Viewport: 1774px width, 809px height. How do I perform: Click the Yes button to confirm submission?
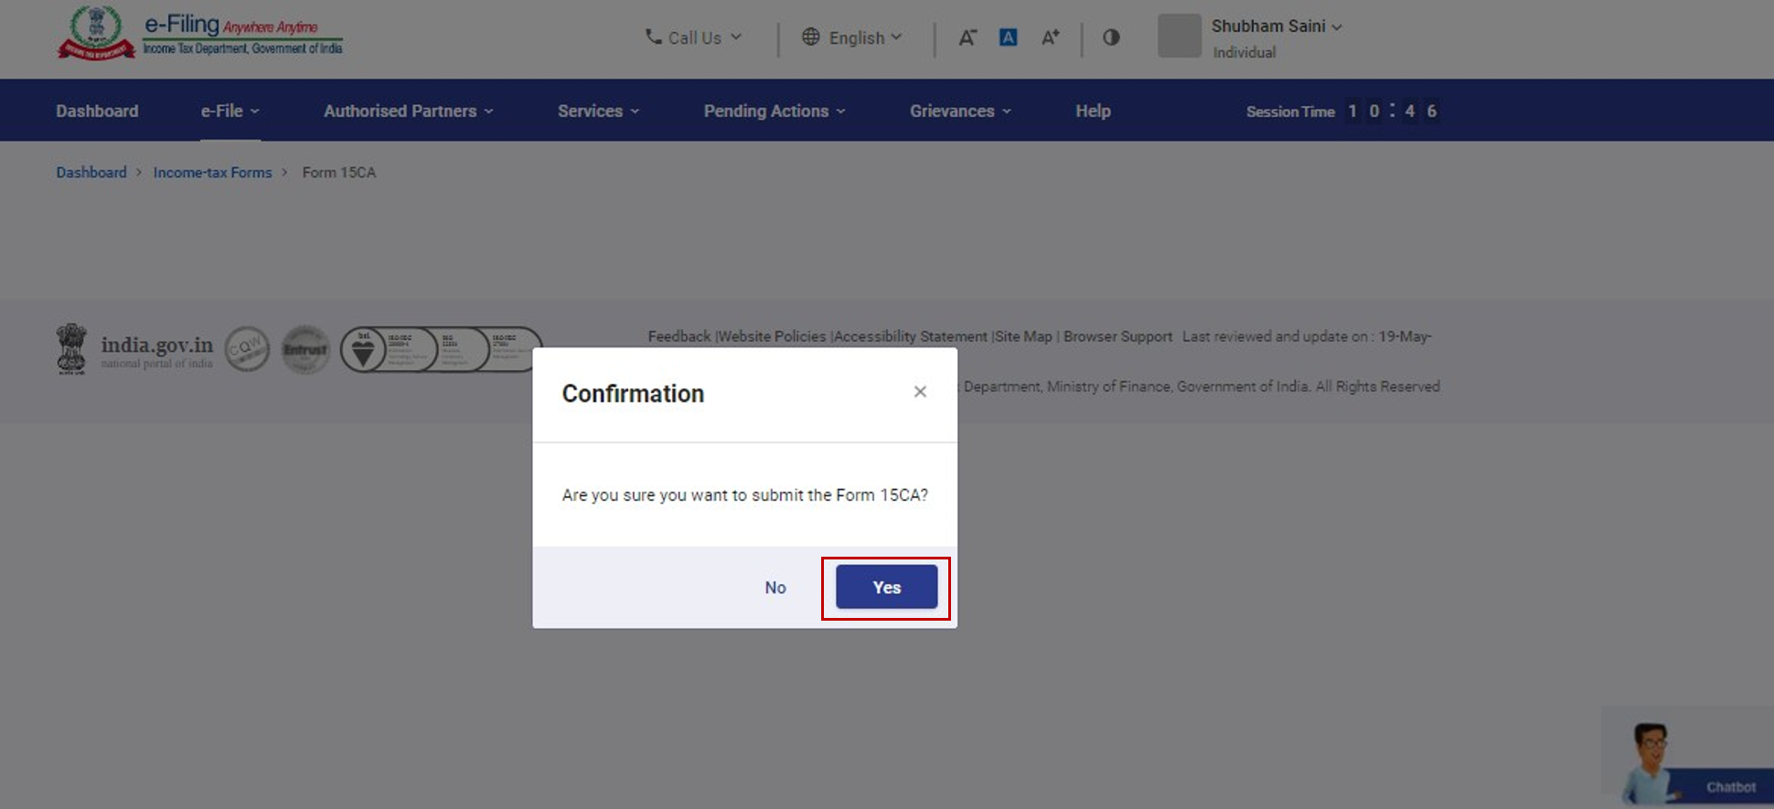[x=886, y=587]
